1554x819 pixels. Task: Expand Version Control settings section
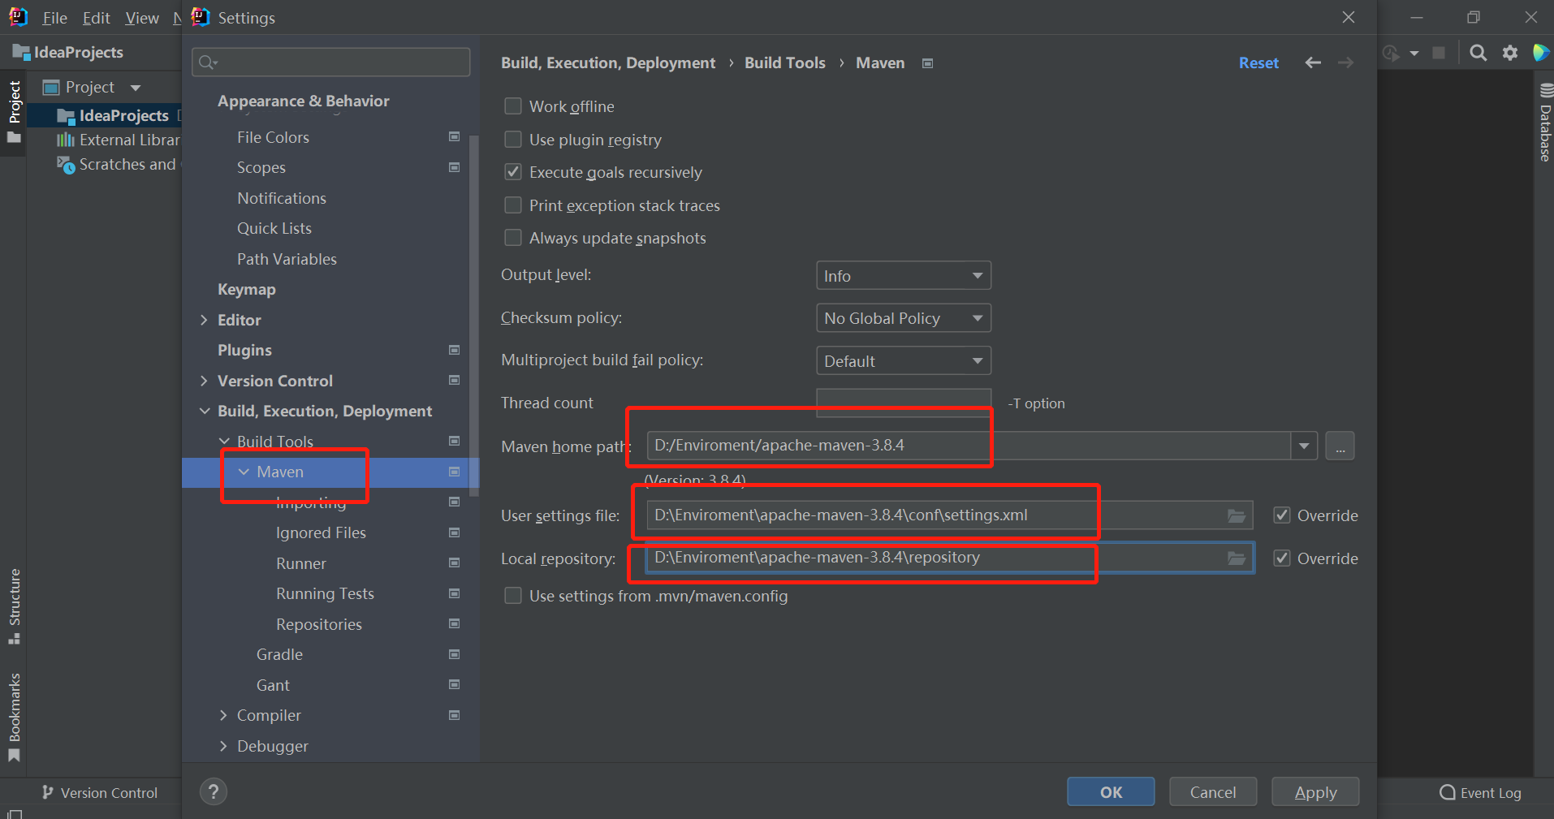(204, 381)
